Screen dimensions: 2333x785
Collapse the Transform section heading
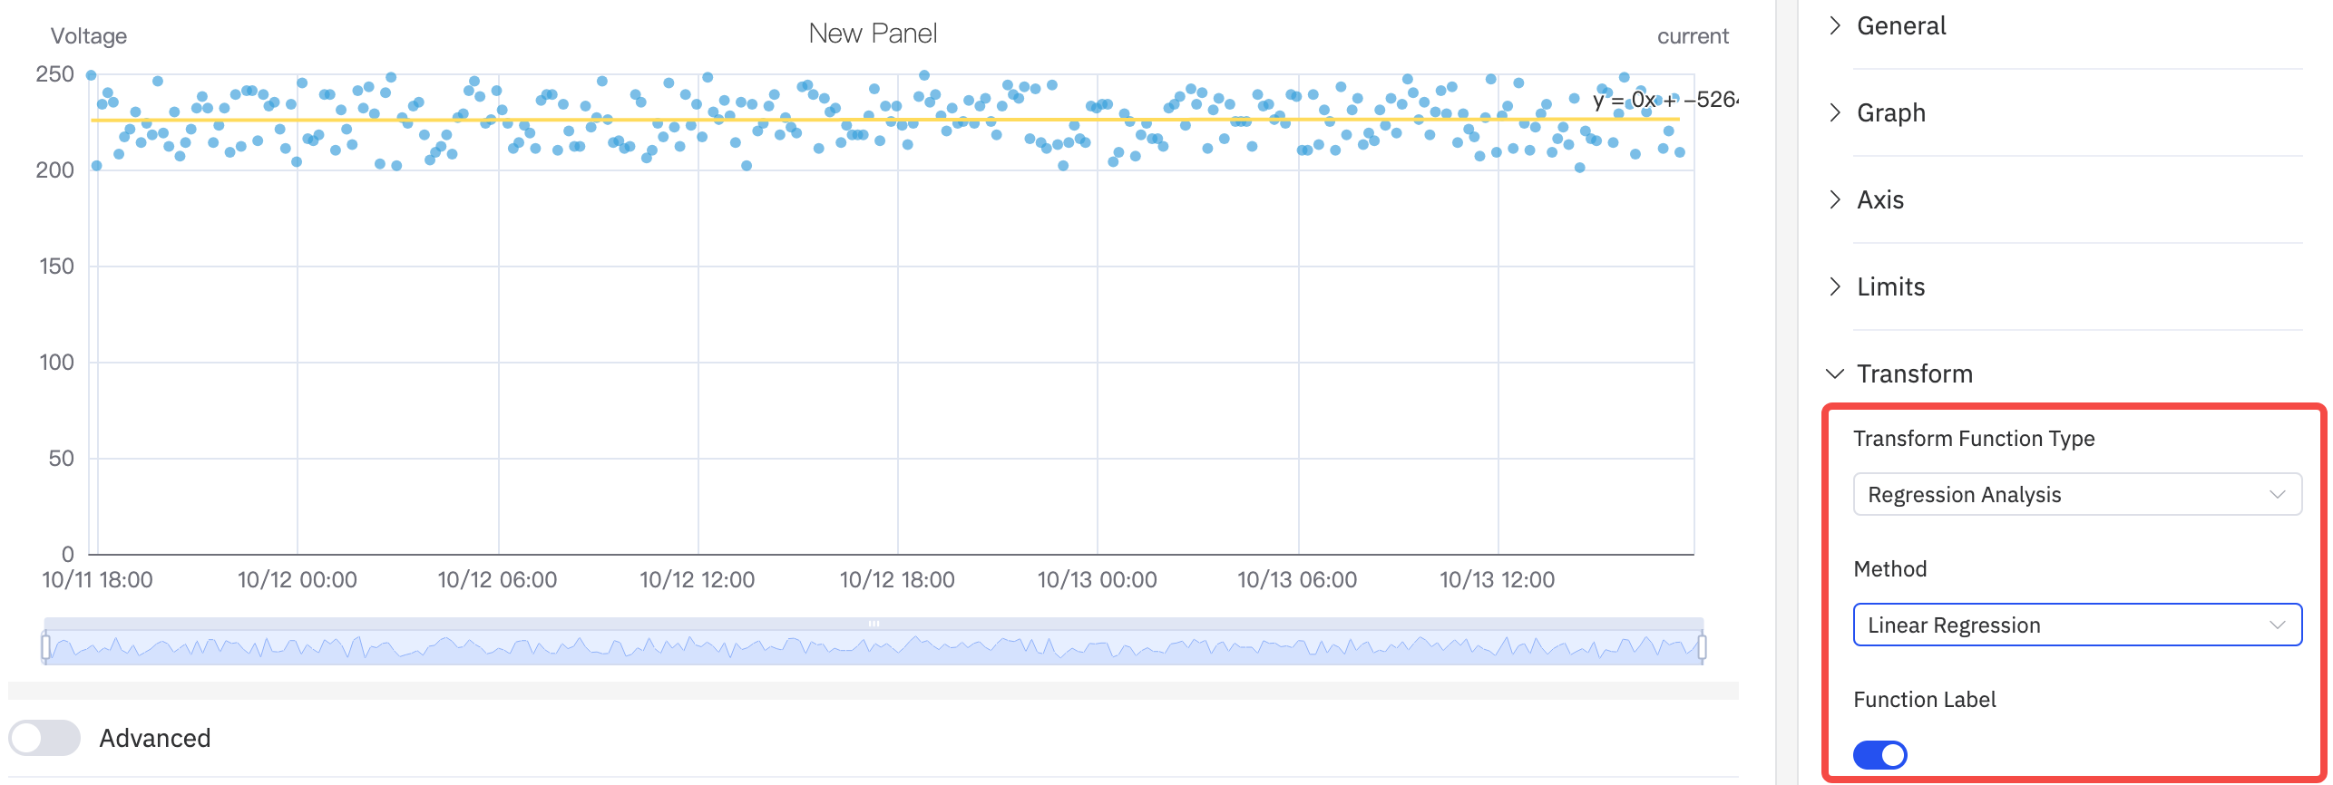[1914, 373]
